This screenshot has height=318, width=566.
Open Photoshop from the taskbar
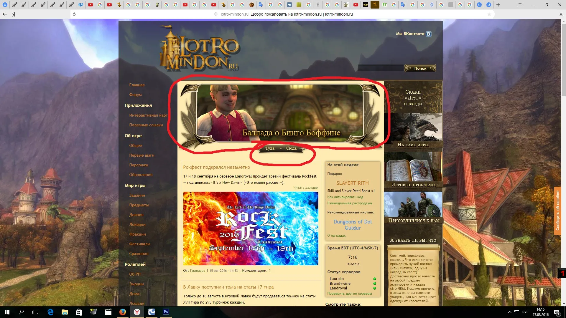tap(166, 312)
